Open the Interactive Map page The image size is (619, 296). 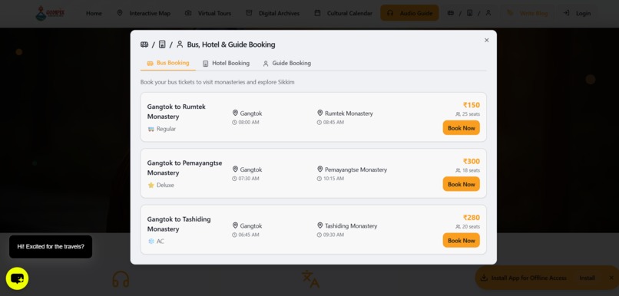(144, 13)
